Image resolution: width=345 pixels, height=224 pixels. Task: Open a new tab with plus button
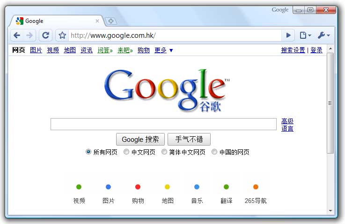111,21
